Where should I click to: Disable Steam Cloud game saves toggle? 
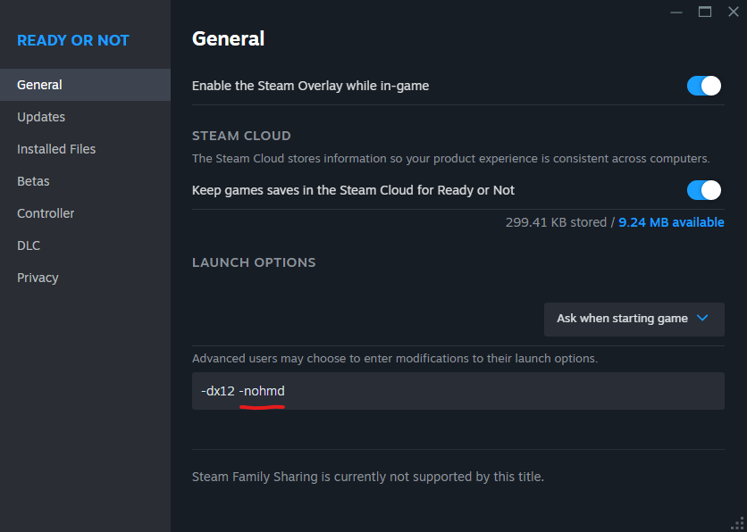pos(704,190)
